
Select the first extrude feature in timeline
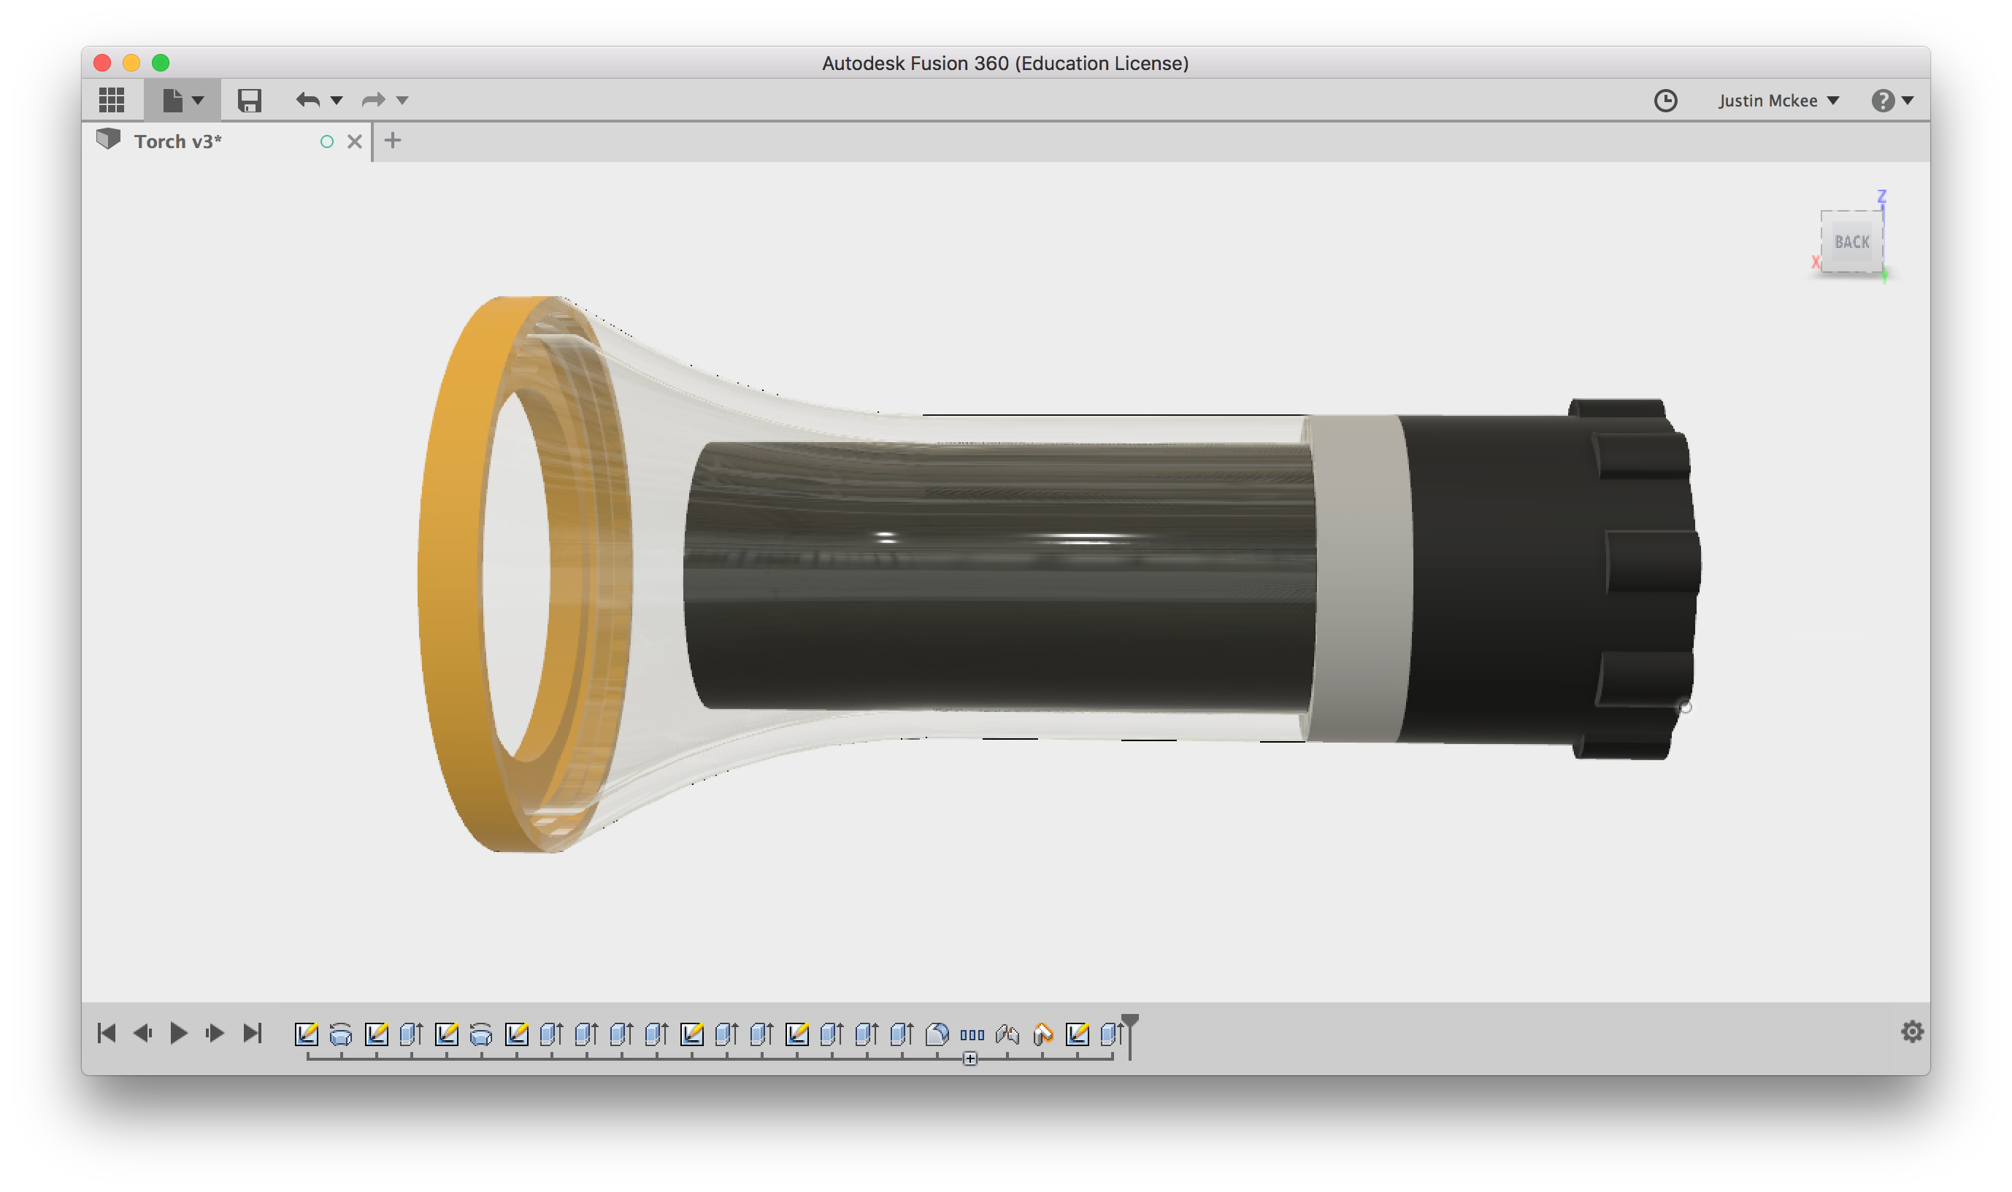tap(411, 1034)
